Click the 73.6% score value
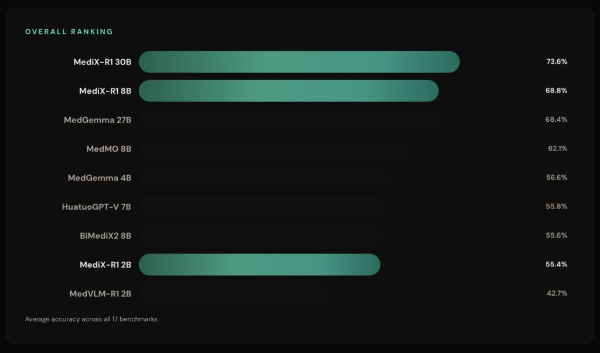This screenshot has height=353, width=600. [557, 62]
